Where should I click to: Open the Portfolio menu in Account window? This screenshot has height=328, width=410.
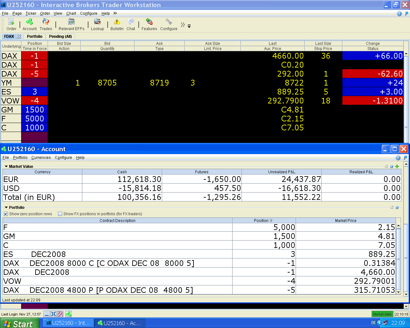[x=20, y=158]
